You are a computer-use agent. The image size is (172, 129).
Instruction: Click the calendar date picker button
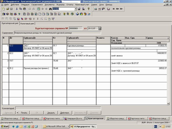tap(100, 28)
